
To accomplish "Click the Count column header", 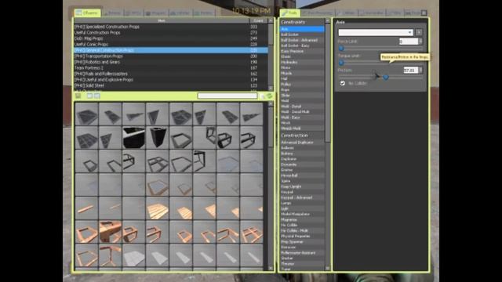I will (x=258, y=21).
